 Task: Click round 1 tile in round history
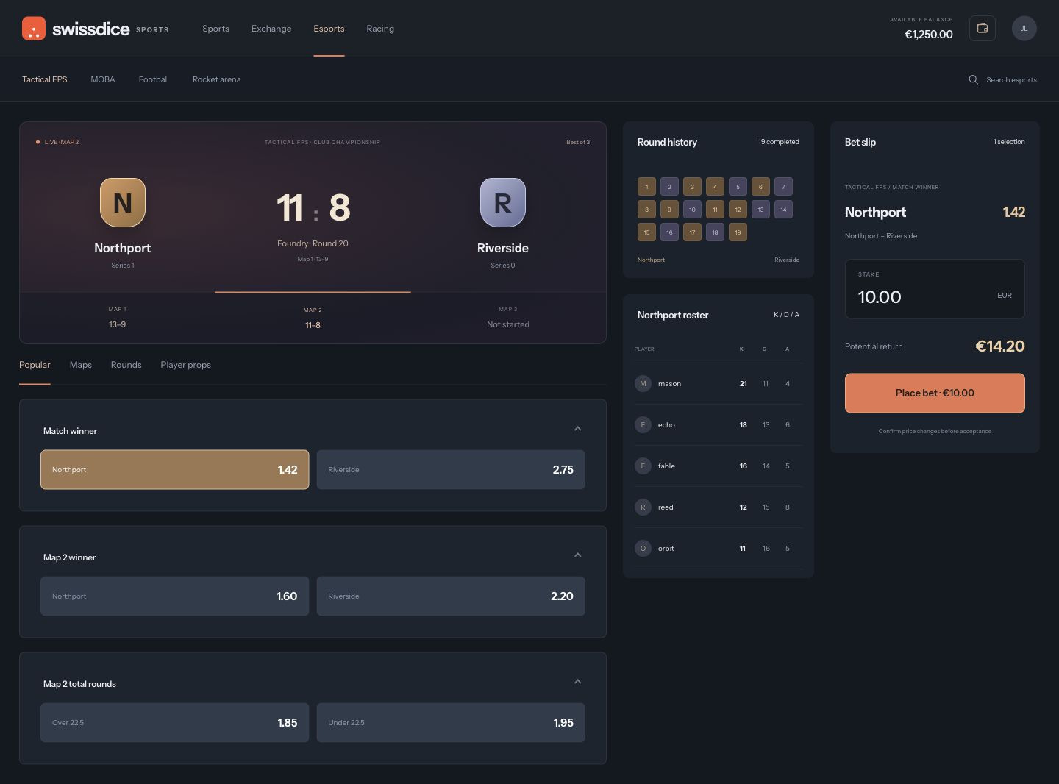point(646,187)
